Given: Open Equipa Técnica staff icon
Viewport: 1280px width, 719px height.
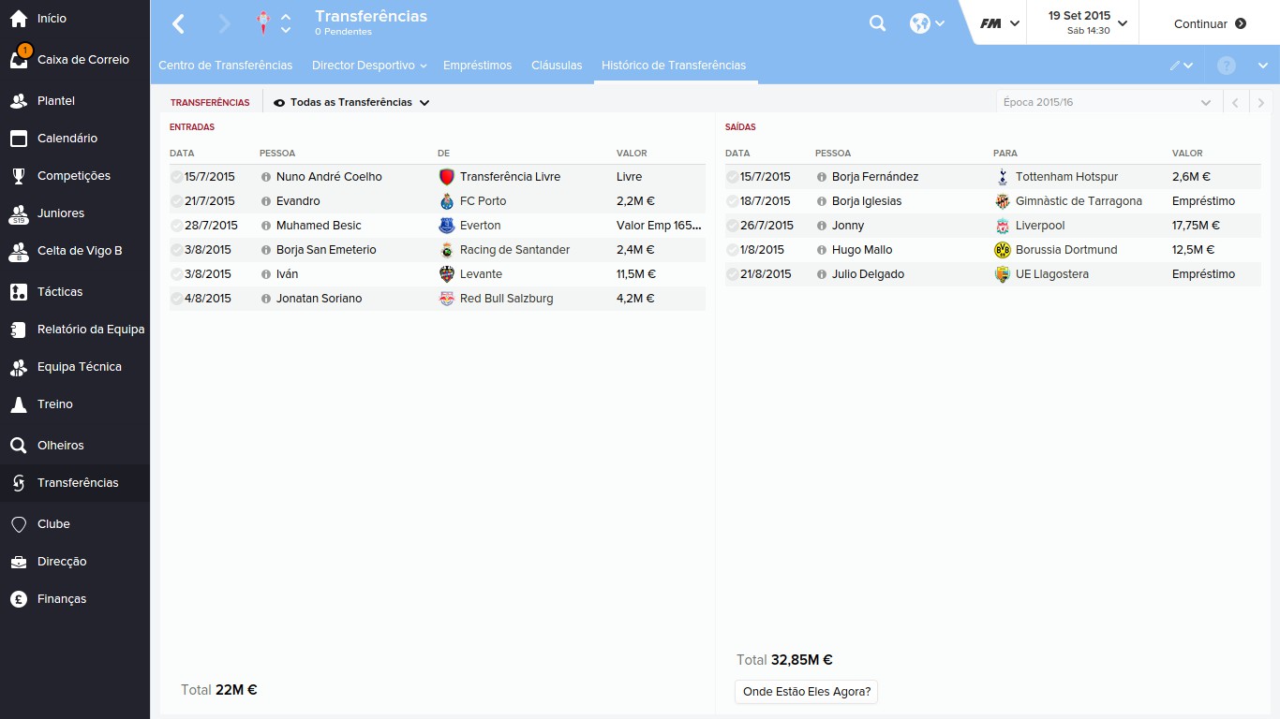Looking at the screenshot, I should pos(18,367).
